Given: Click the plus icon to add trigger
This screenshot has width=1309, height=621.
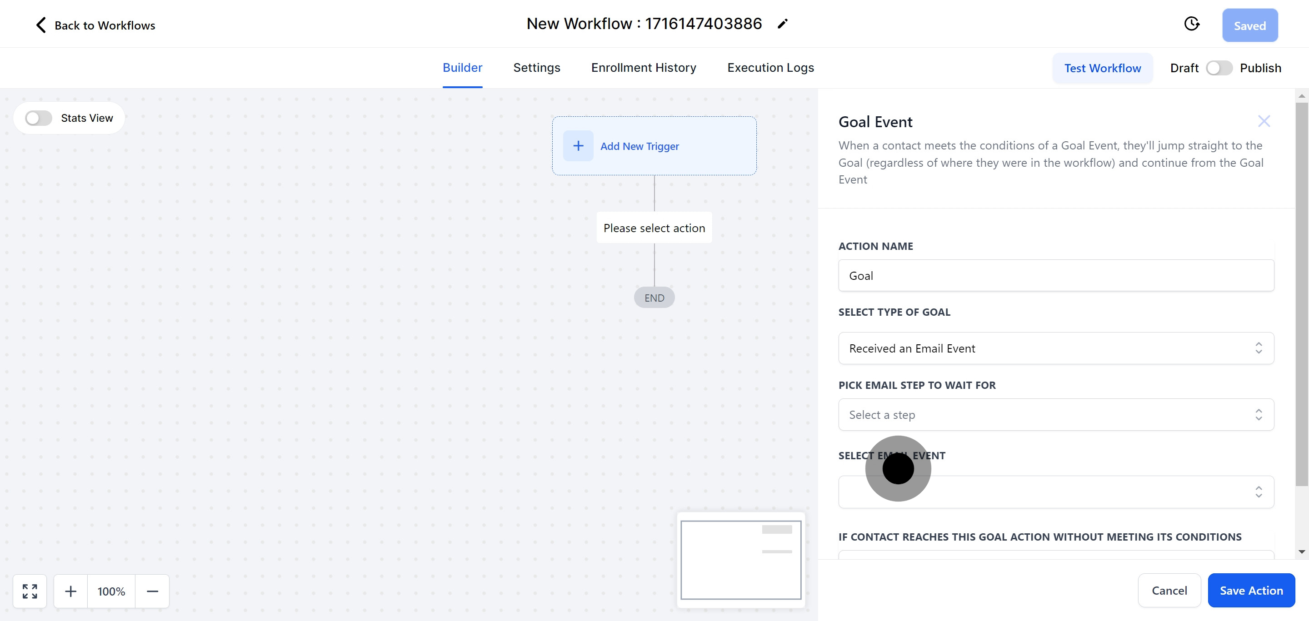Looking at the screenshot, I should (578, 146).
